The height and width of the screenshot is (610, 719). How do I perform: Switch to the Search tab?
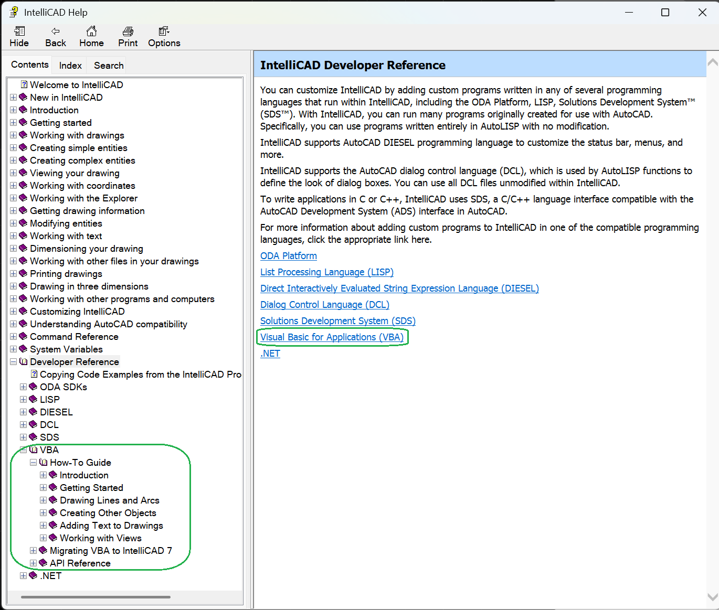[x=109, y=66]
